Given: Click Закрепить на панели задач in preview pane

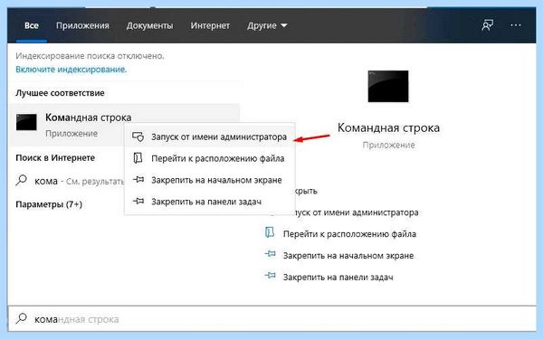Looking at the screenshot, I should (338, 278).
